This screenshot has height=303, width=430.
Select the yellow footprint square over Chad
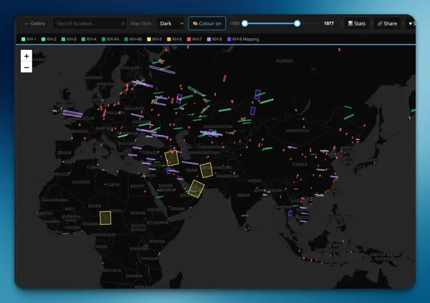[x=105, y=218]
